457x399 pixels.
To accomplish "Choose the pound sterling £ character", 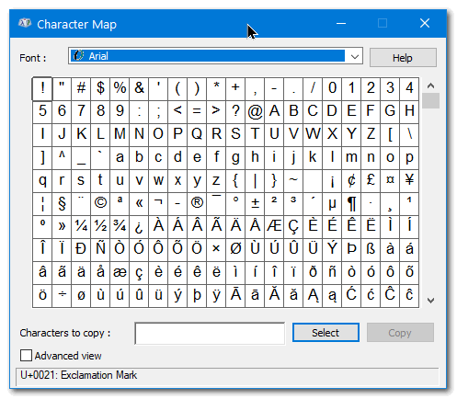I will pos(371,180).
